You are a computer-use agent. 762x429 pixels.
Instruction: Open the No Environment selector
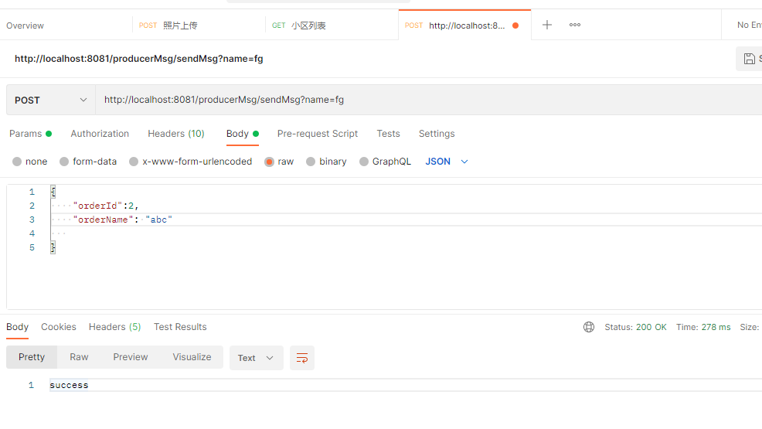(x=749, y=25)
